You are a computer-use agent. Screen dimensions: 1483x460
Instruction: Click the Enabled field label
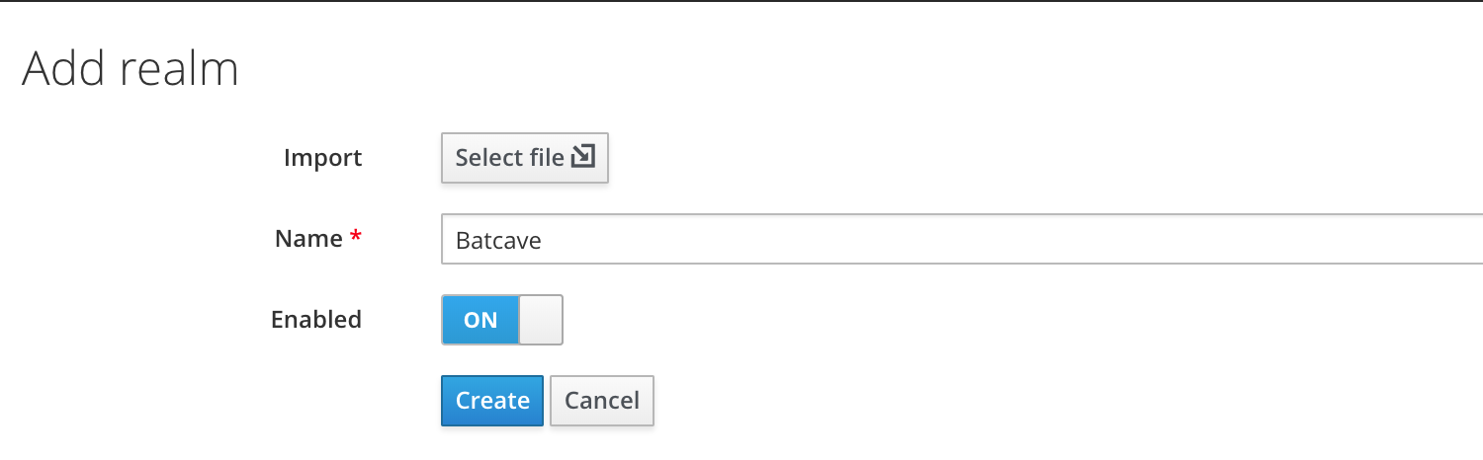315,320
